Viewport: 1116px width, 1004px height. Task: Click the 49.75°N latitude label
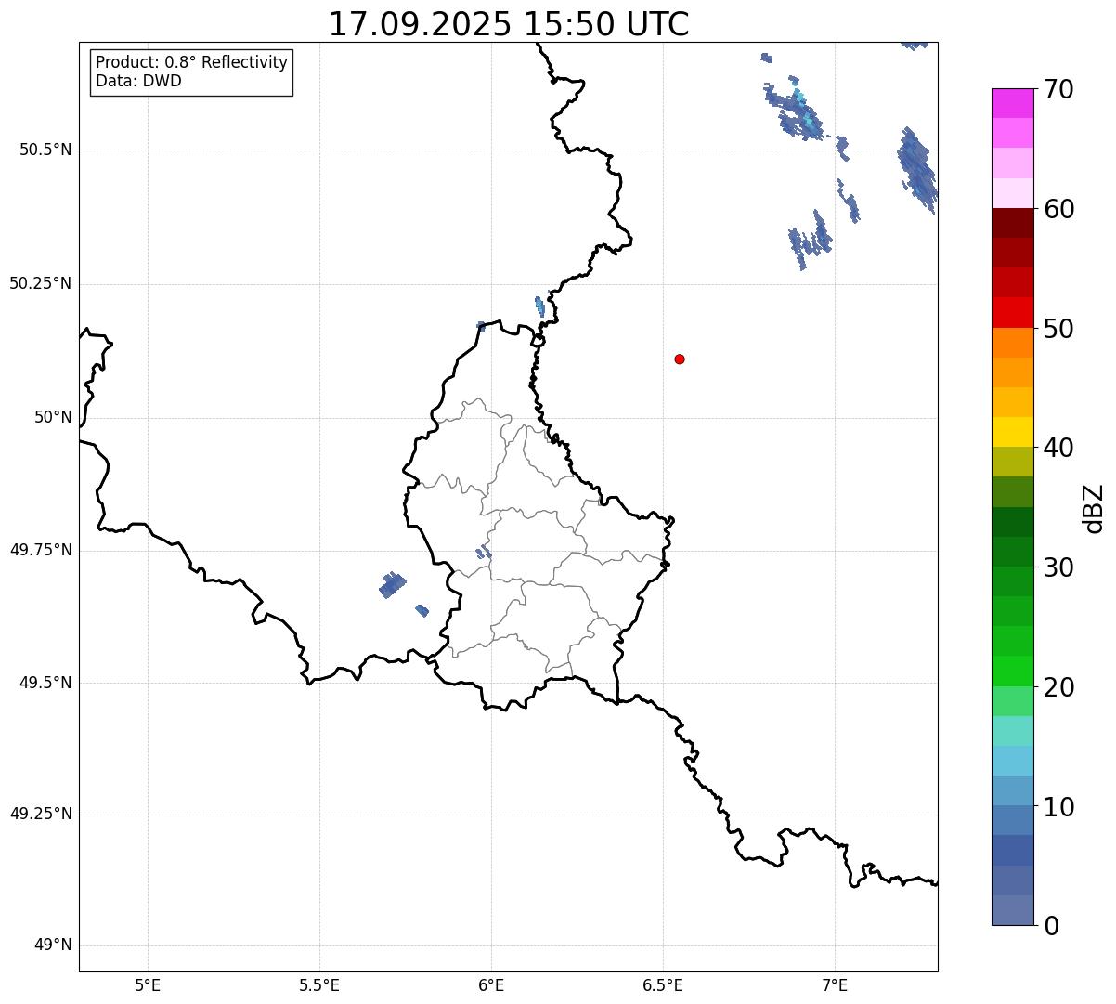click(x=40, y=550)
